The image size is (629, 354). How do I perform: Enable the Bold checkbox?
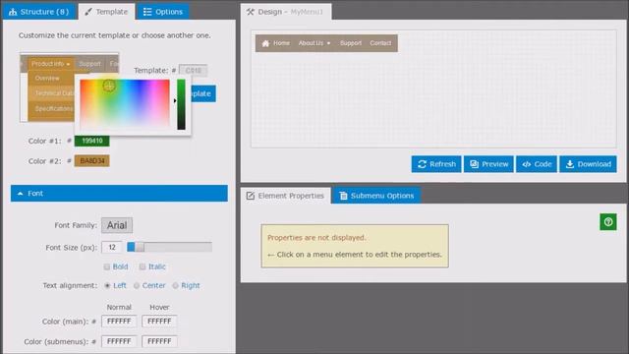coord(107,266)
